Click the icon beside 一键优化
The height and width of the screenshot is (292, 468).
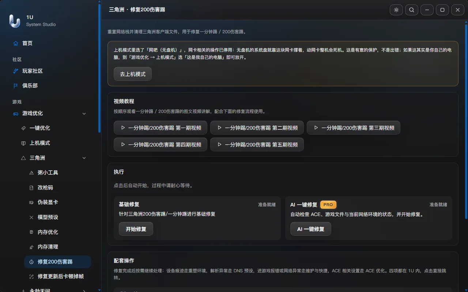click(x=23, y=128)
